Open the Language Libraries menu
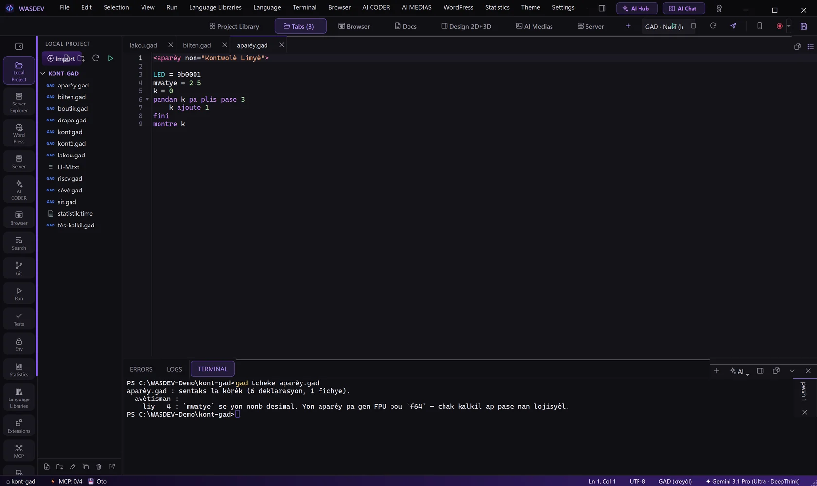The width and height of the screenshot is (817, 486). 215,7
